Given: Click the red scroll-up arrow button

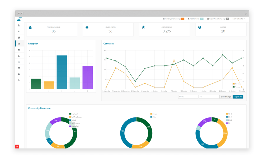Looking at the screenshot, I should 17,147.
